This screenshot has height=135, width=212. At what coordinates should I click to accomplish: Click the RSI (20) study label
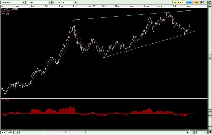click(5, 100)
